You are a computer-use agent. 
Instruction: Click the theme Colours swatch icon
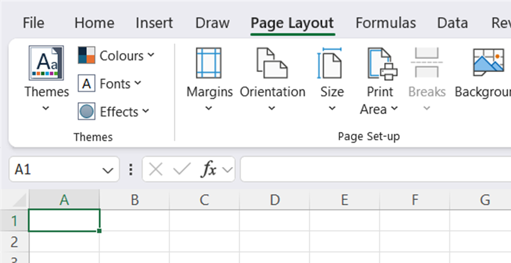click(86, 55)
